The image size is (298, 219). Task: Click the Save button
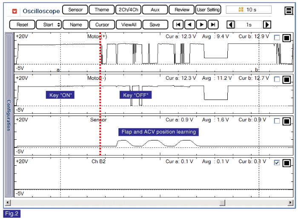point(155,25)
